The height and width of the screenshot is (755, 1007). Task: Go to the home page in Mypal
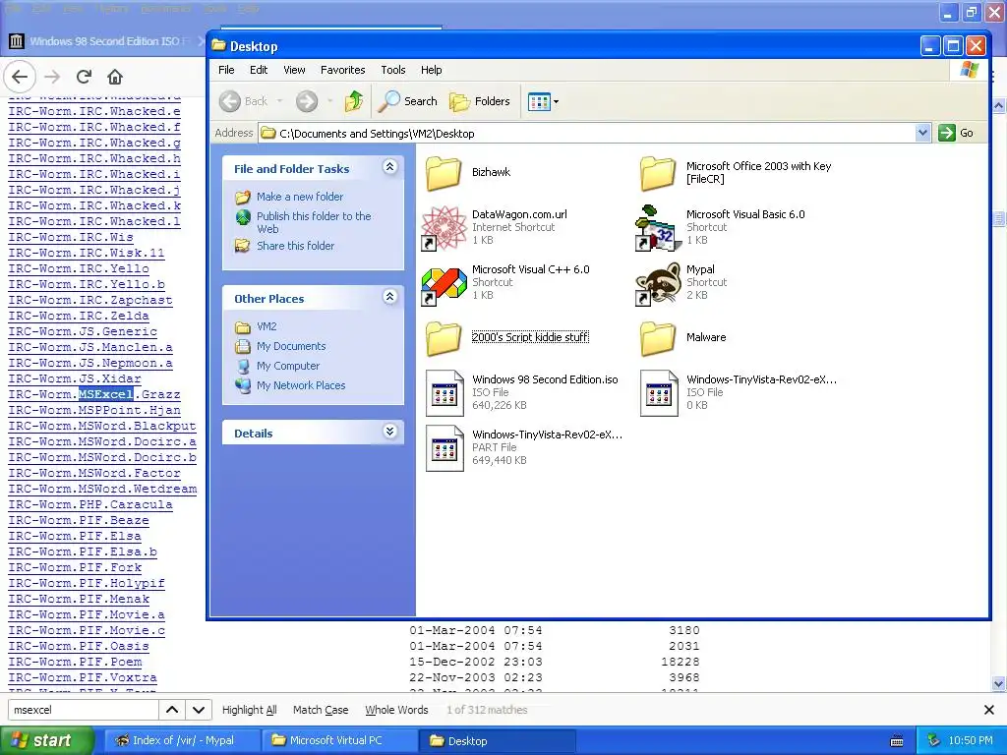(x=115, y=77)
